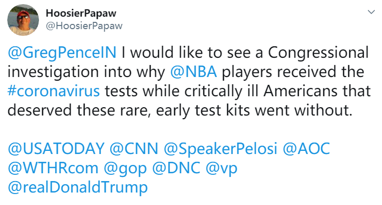Open the @USATODAY mention

[56, 148]
